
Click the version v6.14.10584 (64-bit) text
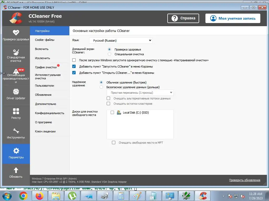(x=42, y=21)
